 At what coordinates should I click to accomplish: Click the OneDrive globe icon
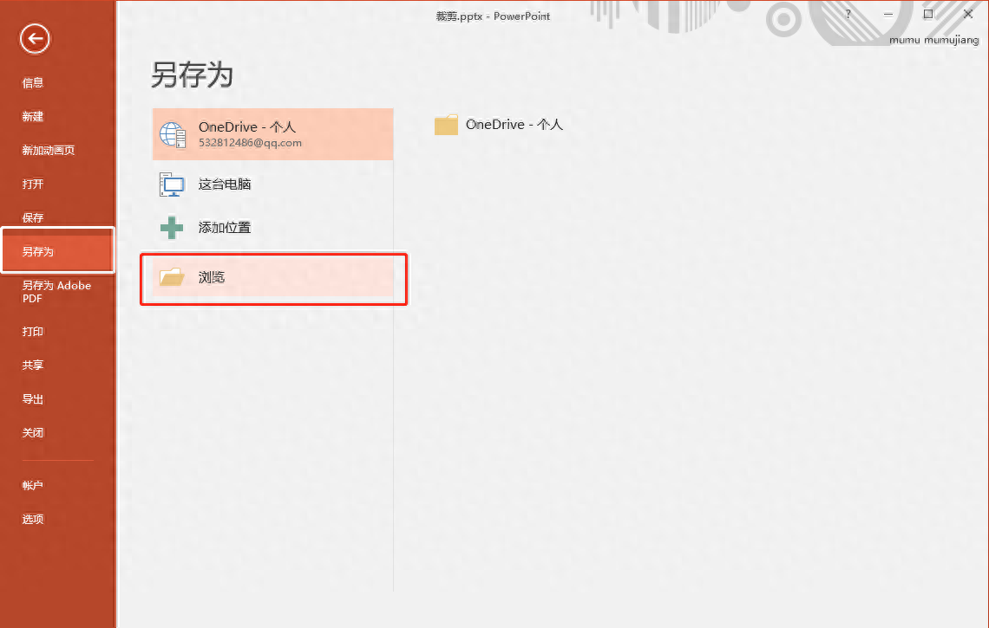pyautogui.click(x=172, y=134)
